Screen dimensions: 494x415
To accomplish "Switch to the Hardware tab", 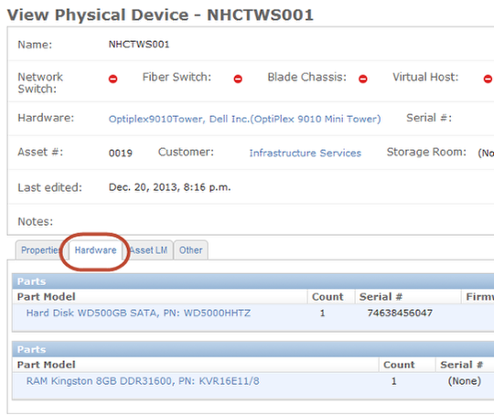I will 95,250.
